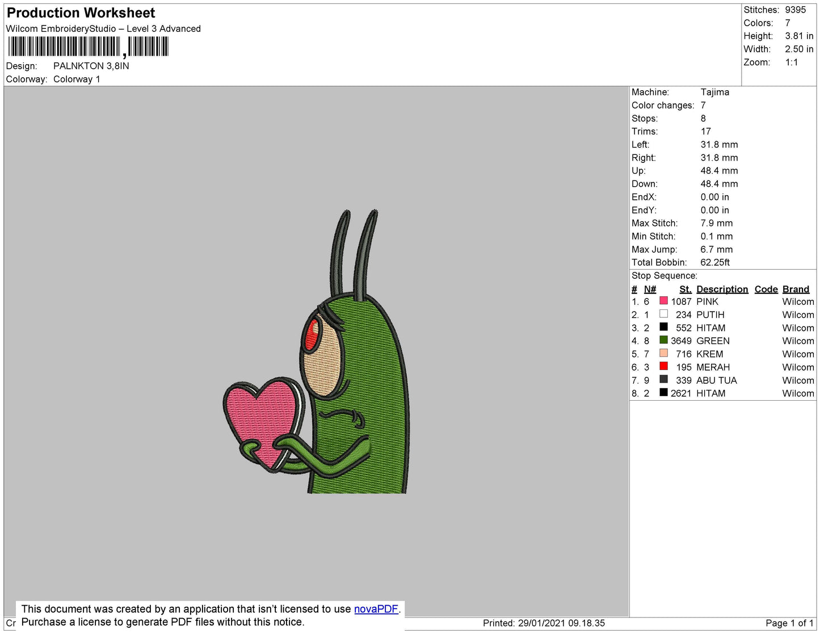The image size is (820, 634).
Task: Click the Plankton embroidery design preview
Action: [316, 352]
